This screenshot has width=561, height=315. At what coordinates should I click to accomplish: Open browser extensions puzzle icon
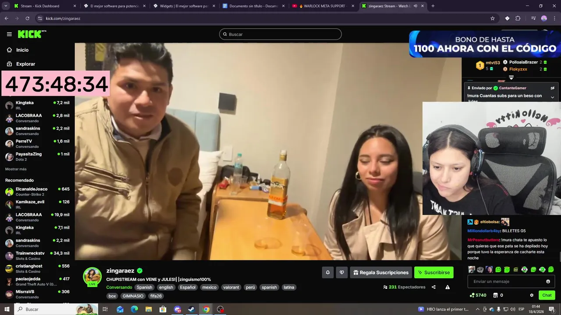point(518,18)
